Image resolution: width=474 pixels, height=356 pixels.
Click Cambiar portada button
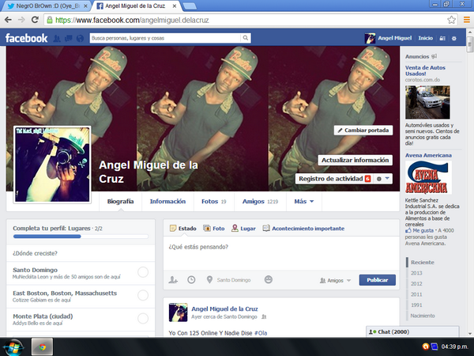pos(363,131)
